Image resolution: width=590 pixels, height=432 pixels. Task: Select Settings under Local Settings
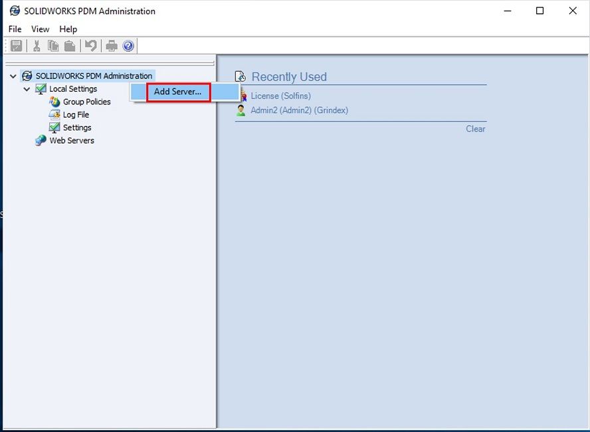tap(77, 128)
